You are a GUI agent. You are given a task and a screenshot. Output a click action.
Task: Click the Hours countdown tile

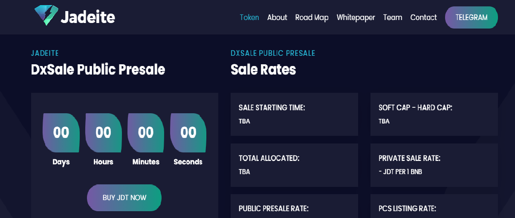pos(103,133)
